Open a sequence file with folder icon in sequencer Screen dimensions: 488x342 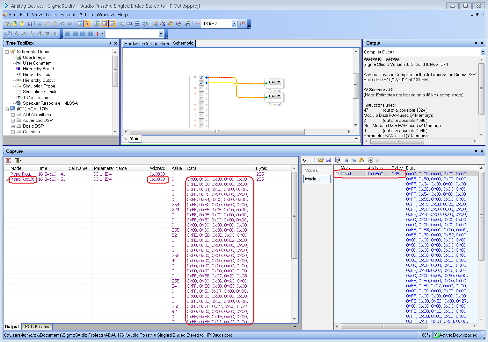(321, 160)
